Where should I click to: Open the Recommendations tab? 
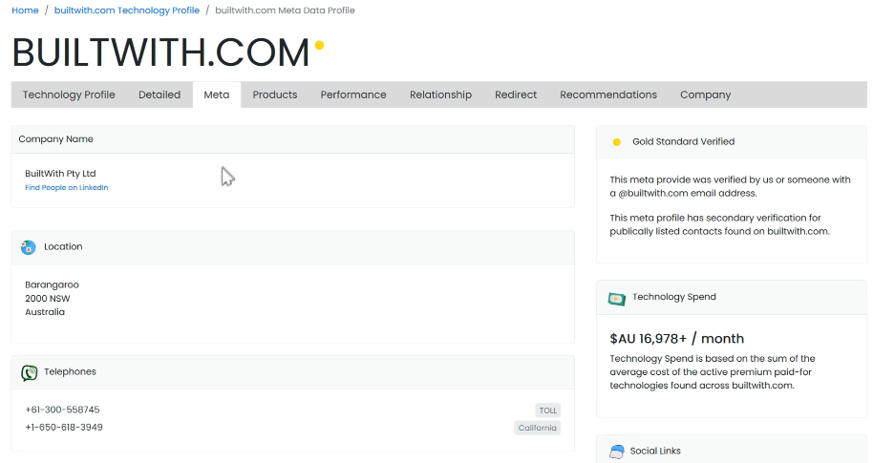point(608,95)
